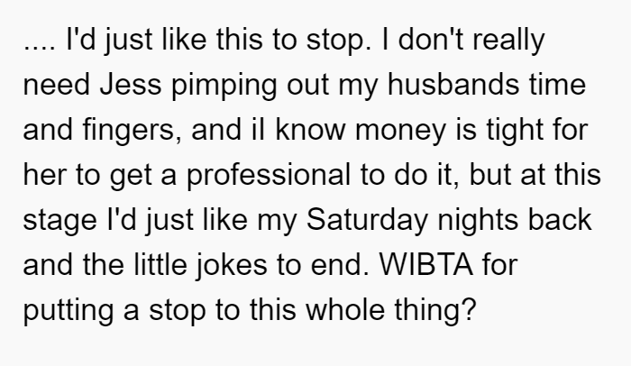Click the word 'jokes'

coord(232,267)
